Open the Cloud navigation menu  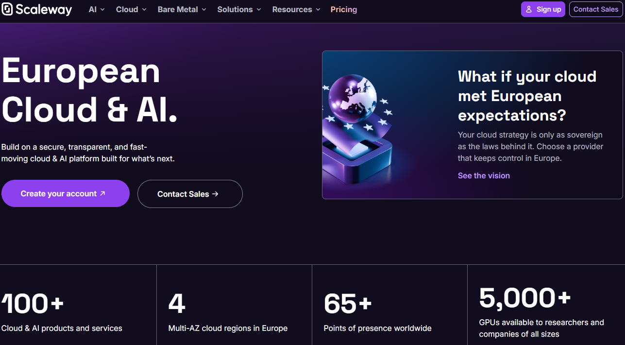[x=131, y=9]
